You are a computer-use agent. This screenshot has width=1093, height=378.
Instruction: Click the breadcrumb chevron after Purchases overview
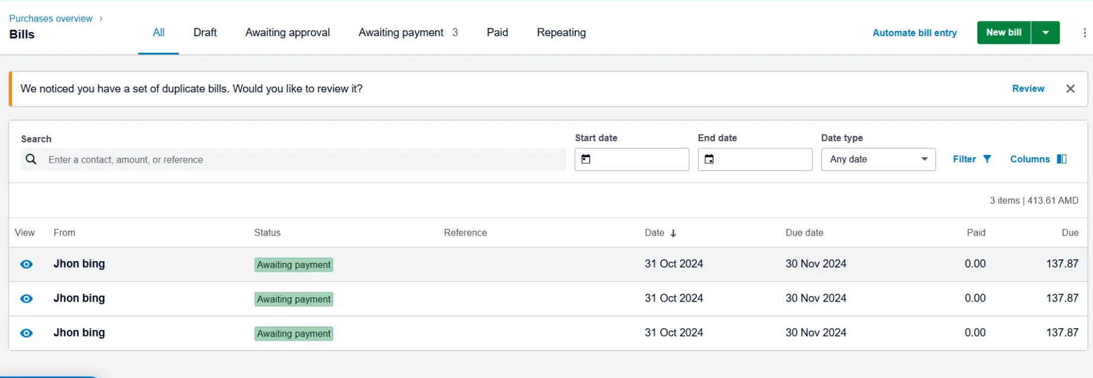[x=101, y=19]
